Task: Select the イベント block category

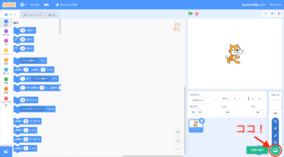Action: click(x=6, y=52)
